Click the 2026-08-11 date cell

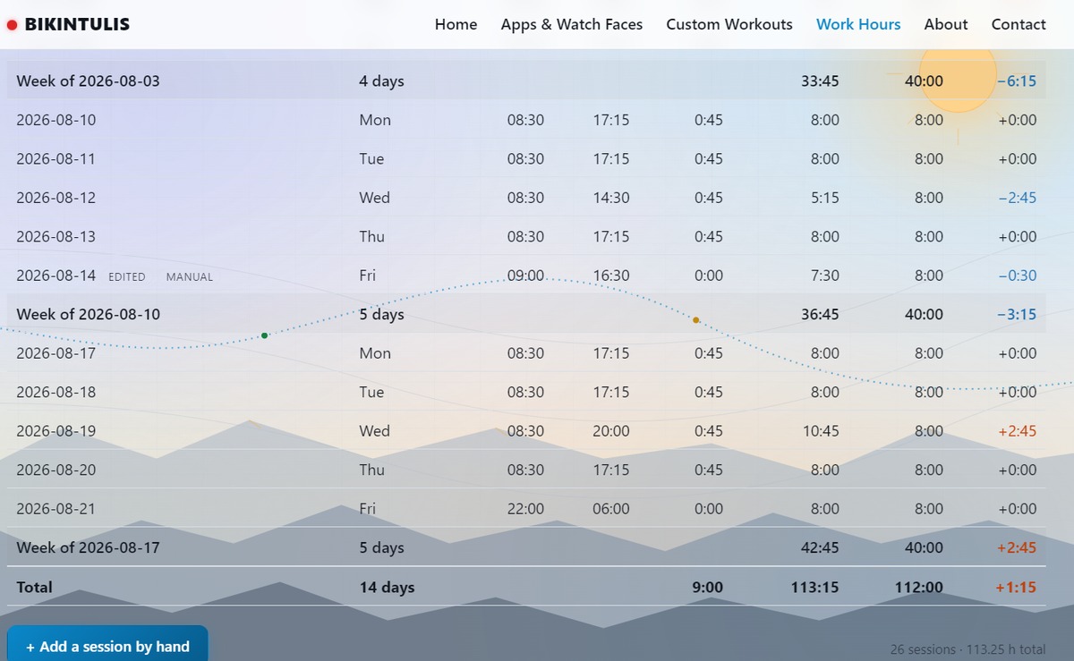(x=55, y=158)
